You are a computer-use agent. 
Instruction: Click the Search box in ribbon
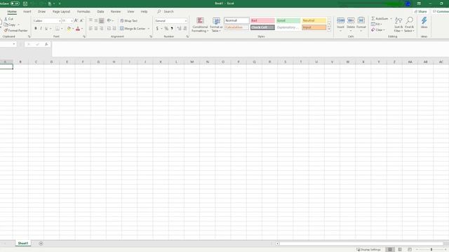tap(166, 12)
